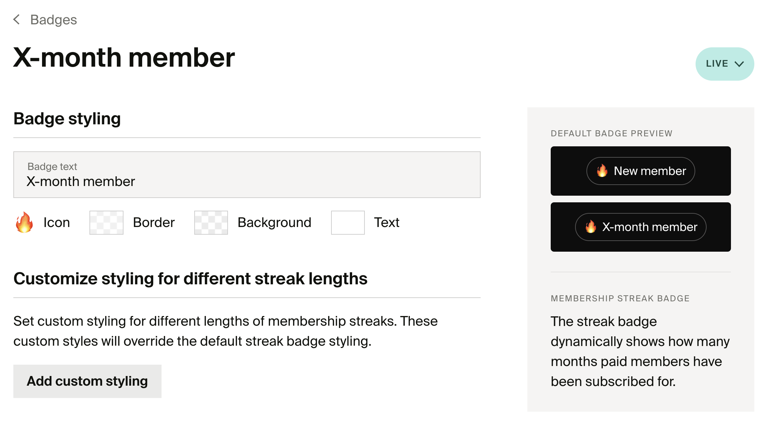The image size is (765, 422).
Task: Click the chevron arrow in the LIVE pill
Action: coord(739,64)
